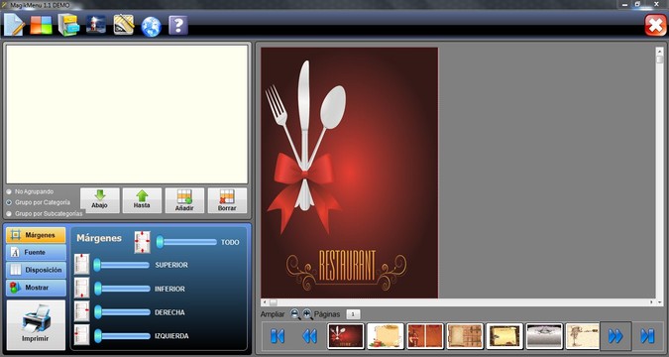Open the ruler and pencil design icon

[x=124, y=25]
